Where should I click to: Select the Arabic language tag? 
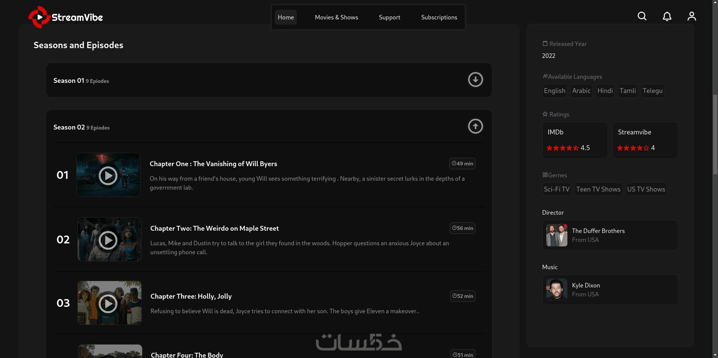click(582, 91)
